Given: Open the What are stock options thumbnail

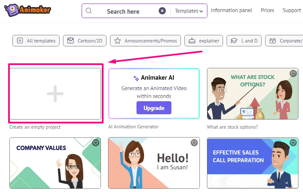Looking at the screenshot, I should click(x=253, y=94).
